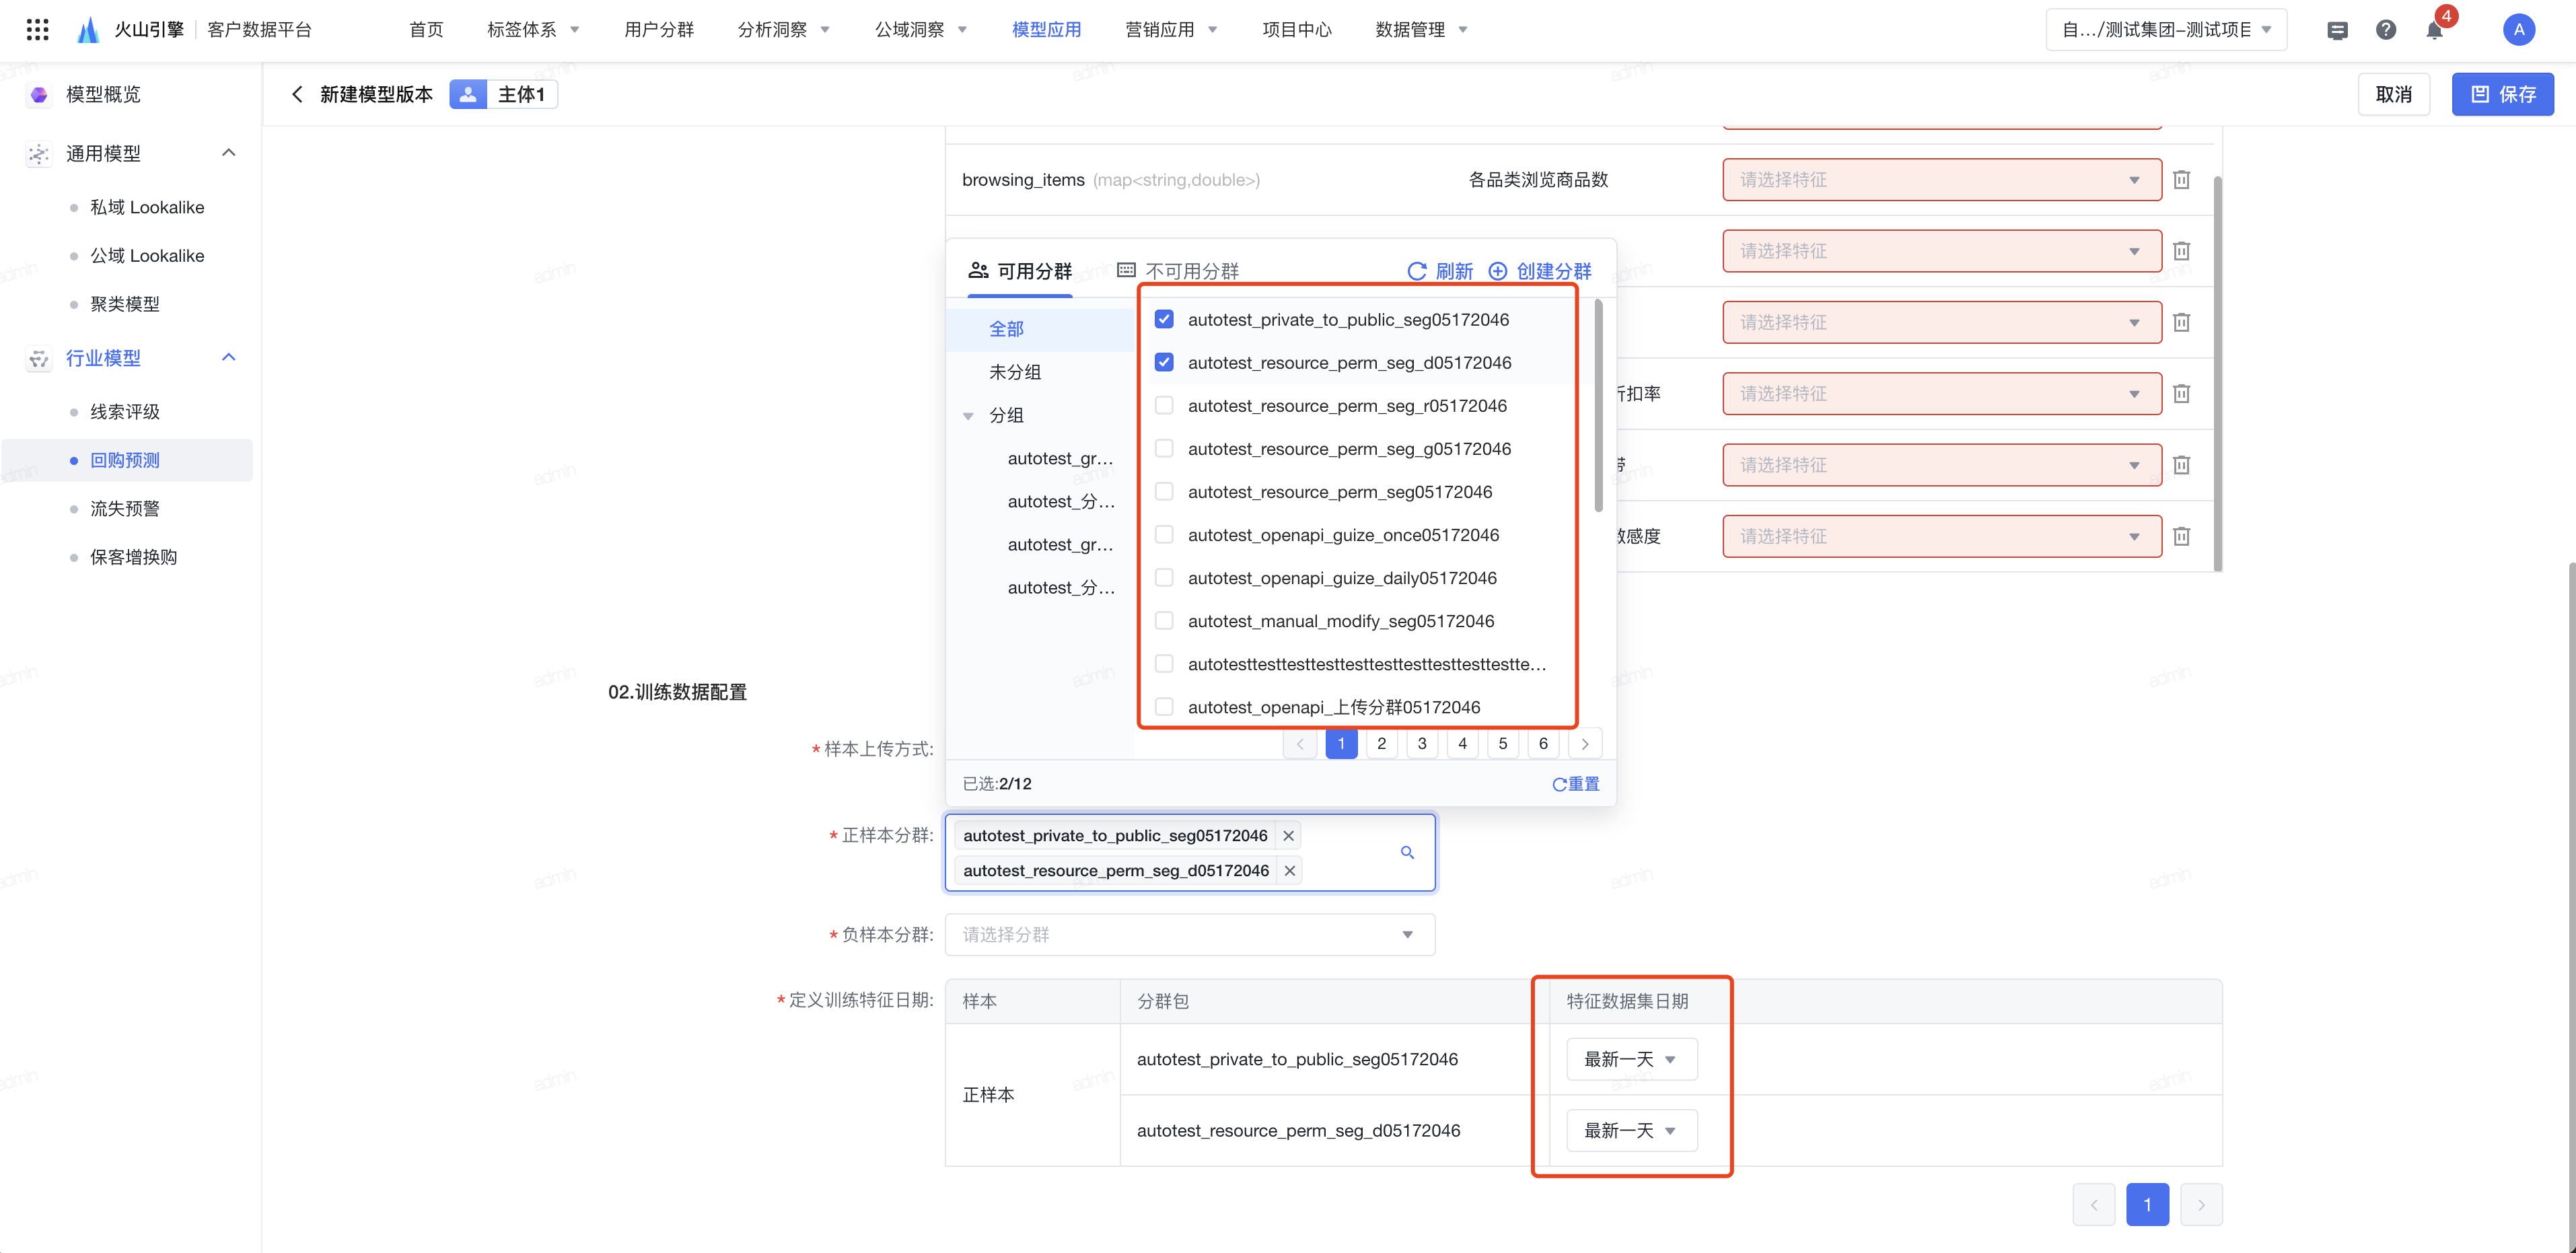Open feature dropdown for browsing_items

pos(1942,180)
